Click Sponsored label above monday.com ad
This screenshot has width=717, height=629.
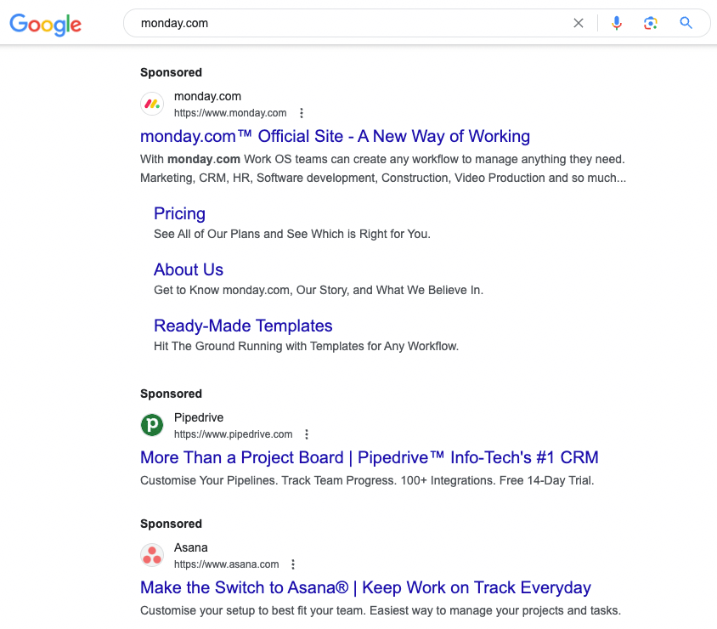click(171, 72)
